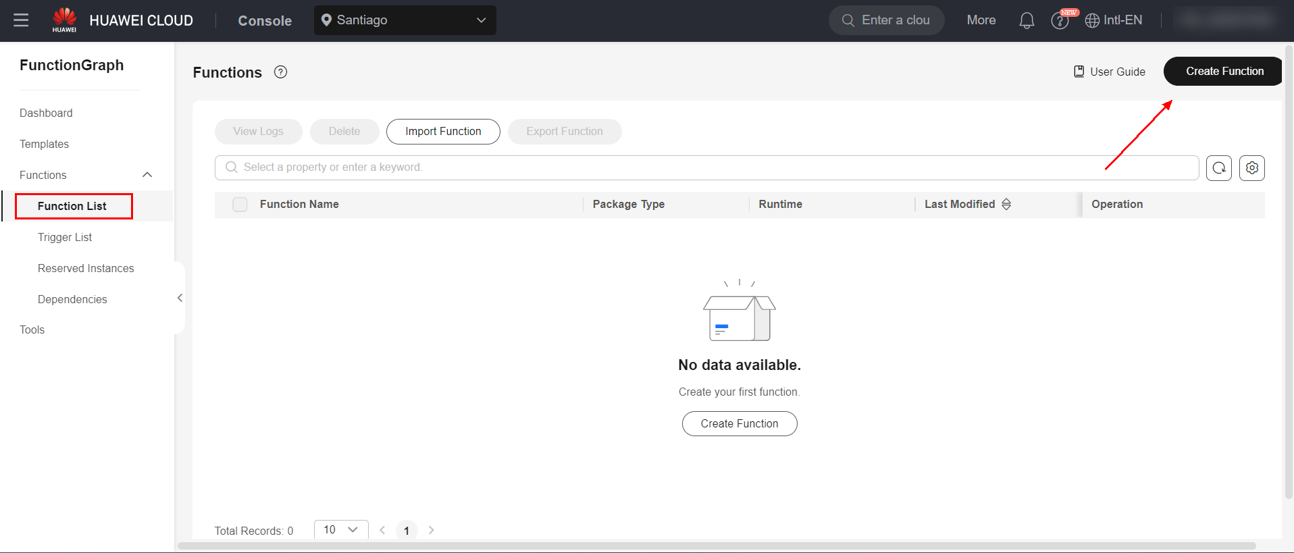Viewport: 1294px width, 553px height.
Task: Open the help question mark icon in header
Action: (x=1059, y=21)
